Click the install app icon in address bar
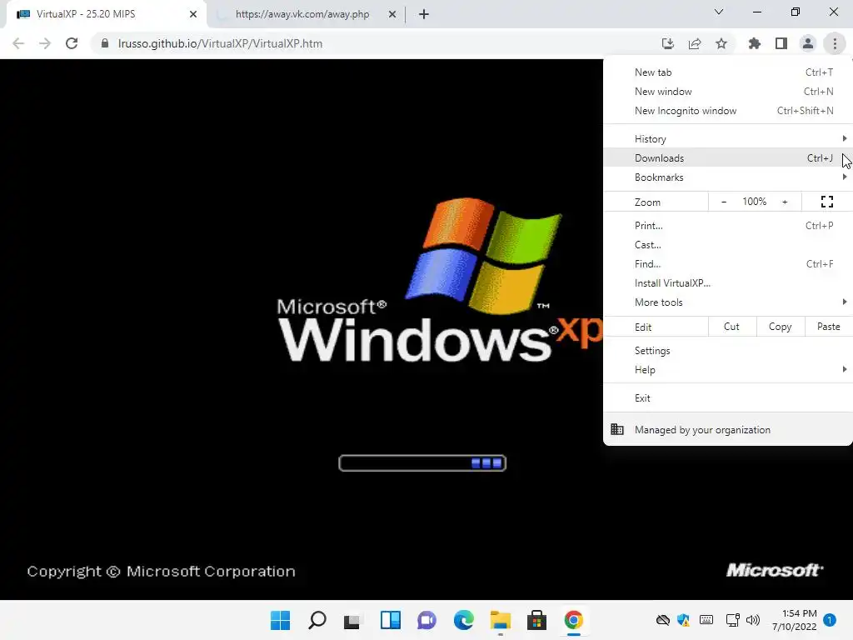This screenshot has width=853, height=640. pyautogui.click(x=668, y=43)
